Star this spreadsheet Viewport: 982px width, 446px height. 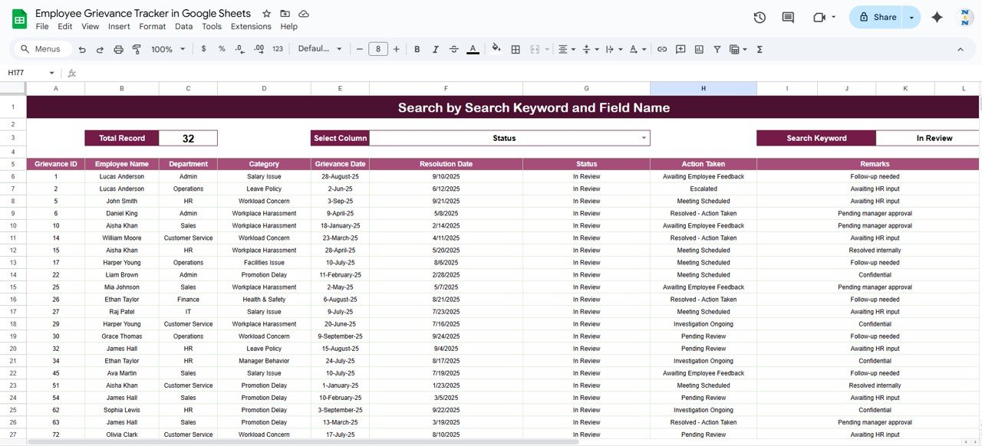point(266,14)
